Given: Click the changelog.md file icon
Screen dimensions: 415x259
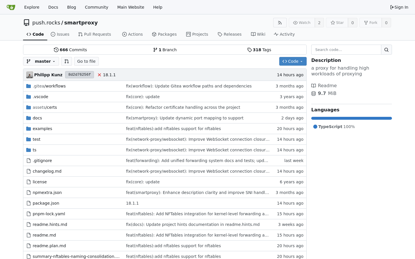Looking at the screenshot, I should 29,171.
